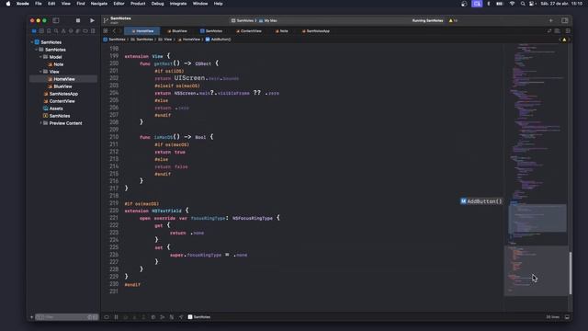This screenshot has height=331, width=588.
Task: Pause program execution in debug bar
Action: click(117, 317)
